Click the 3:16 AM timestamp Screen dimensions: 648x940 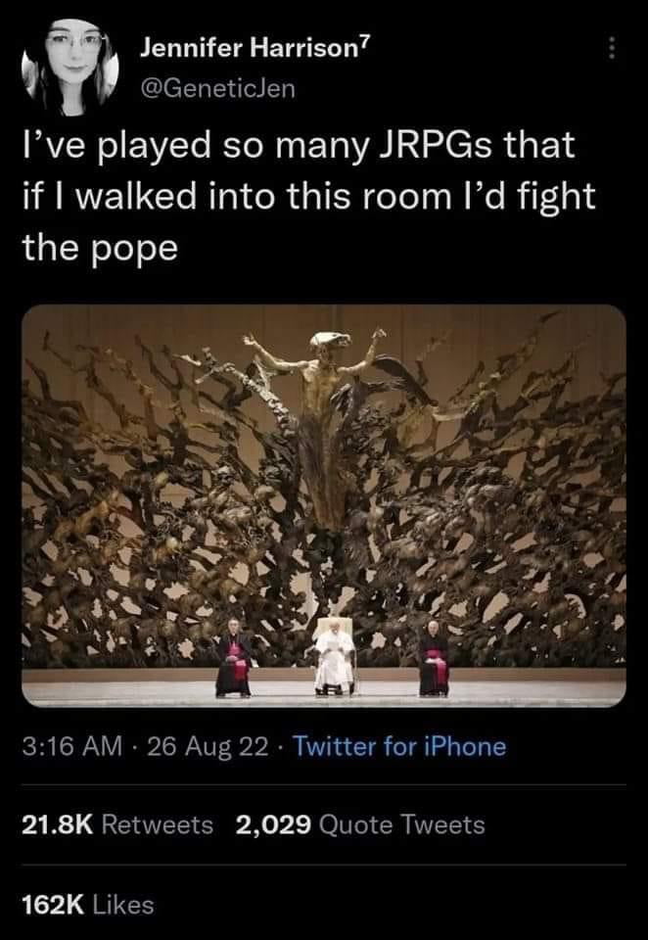tap(72, 747)
